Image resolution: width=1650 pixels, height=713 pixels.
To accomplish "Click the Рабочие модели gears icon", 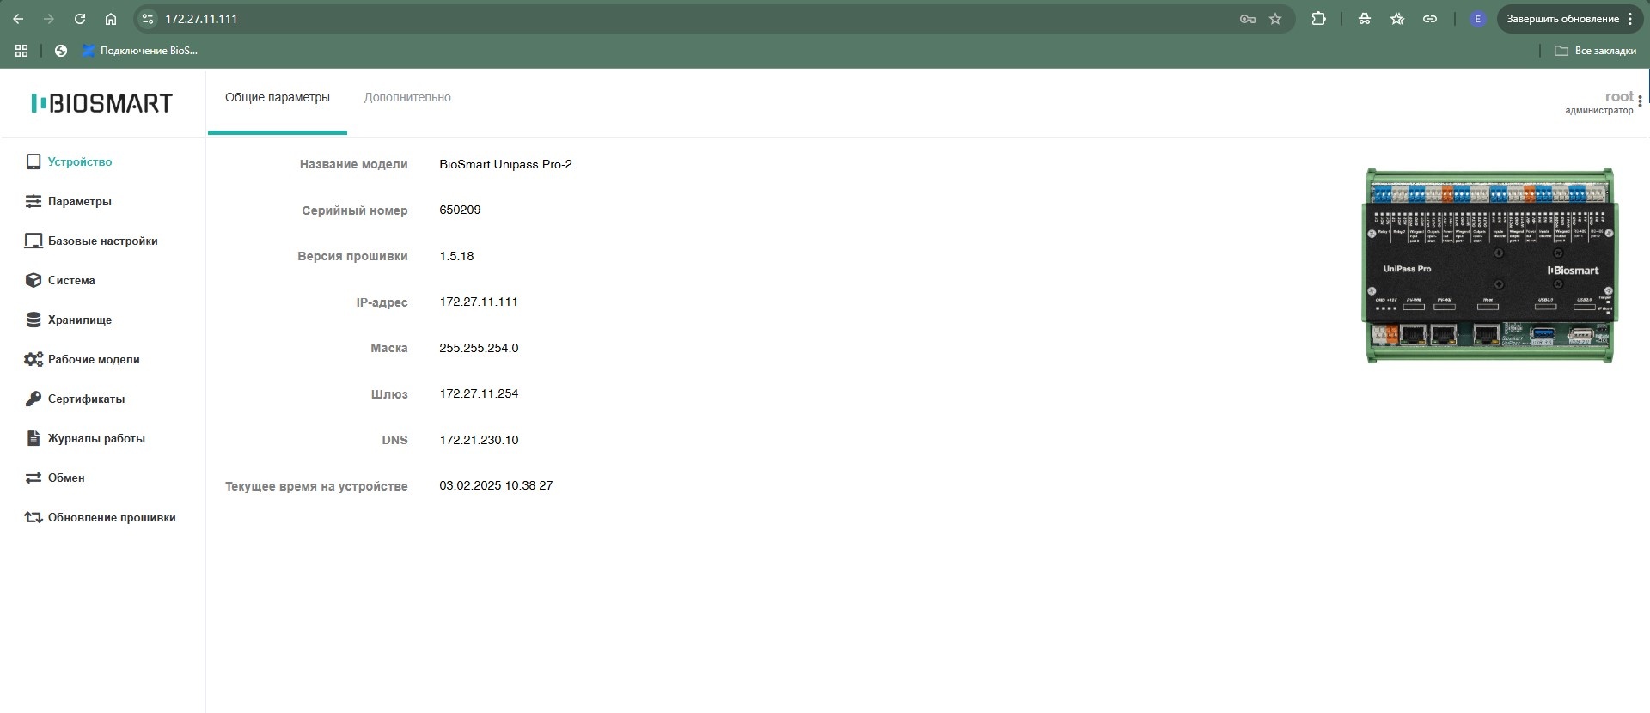I will (x=34, y=359).
